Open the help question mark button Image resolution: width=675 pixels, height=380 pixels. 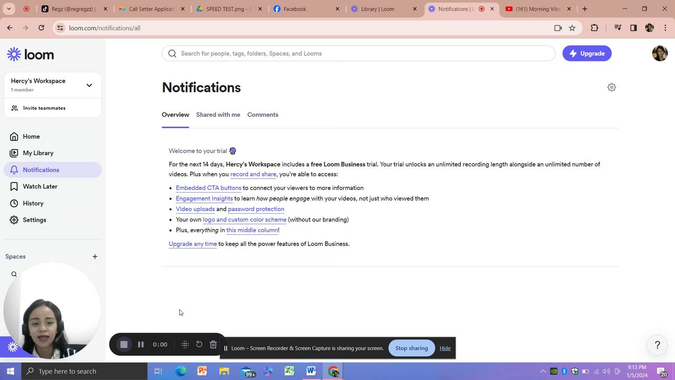click(657, 345)
